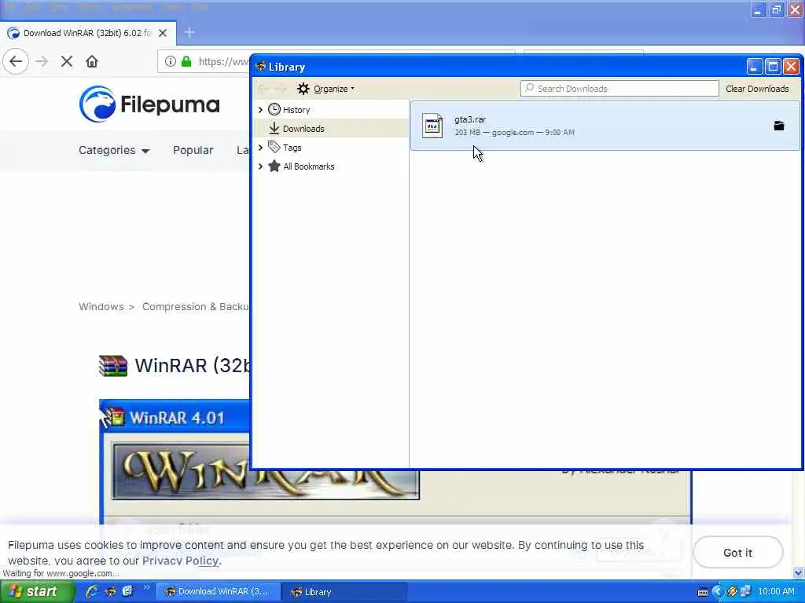This screenshot has width=805, height=603.
Task: Stop loading the page
Action: [67, 61]
